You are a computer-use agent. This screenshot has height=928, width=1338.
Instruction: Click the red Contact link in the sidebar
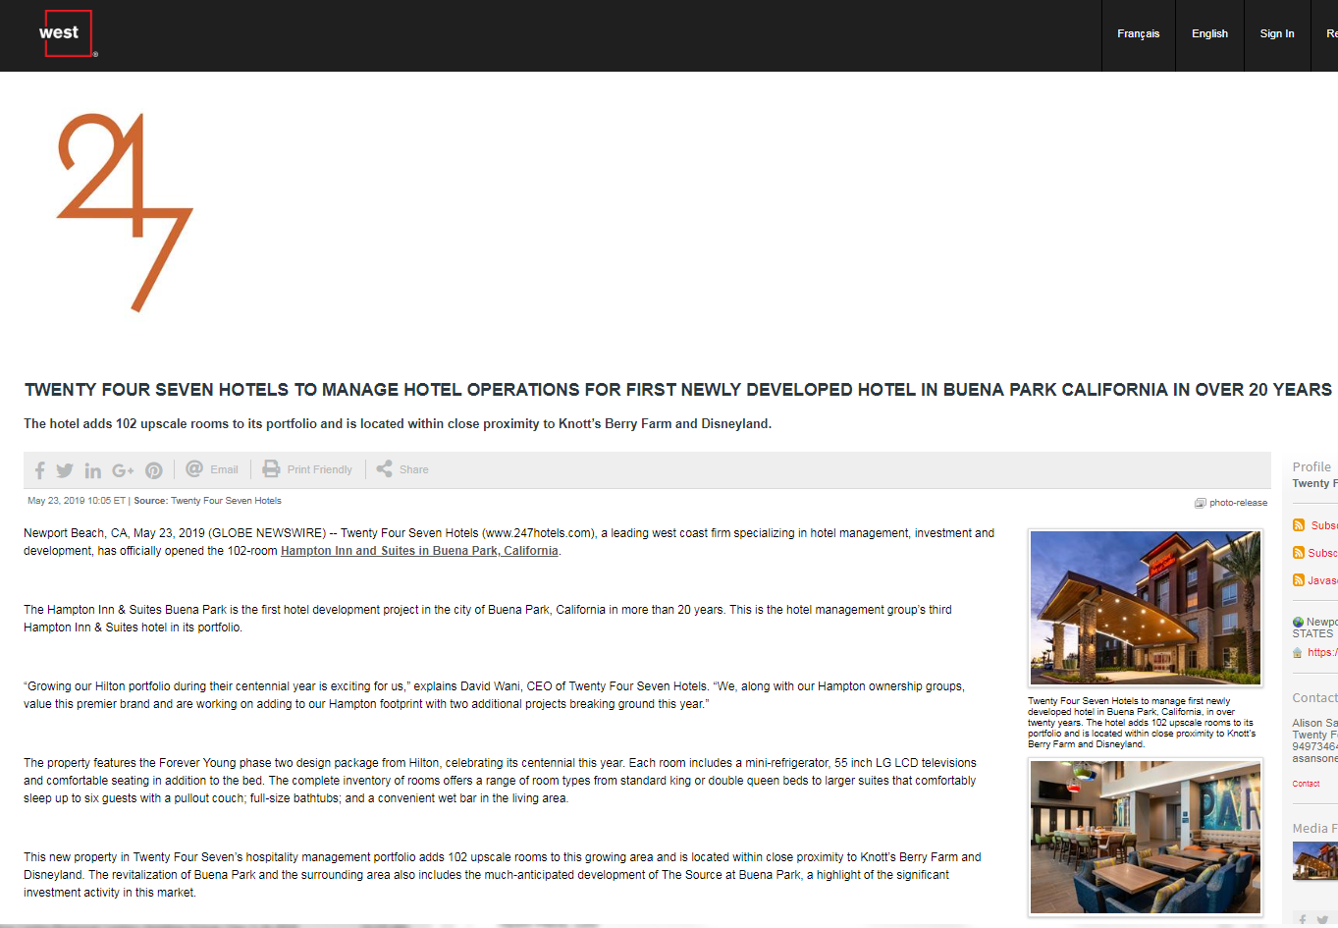coord(1306,784)
